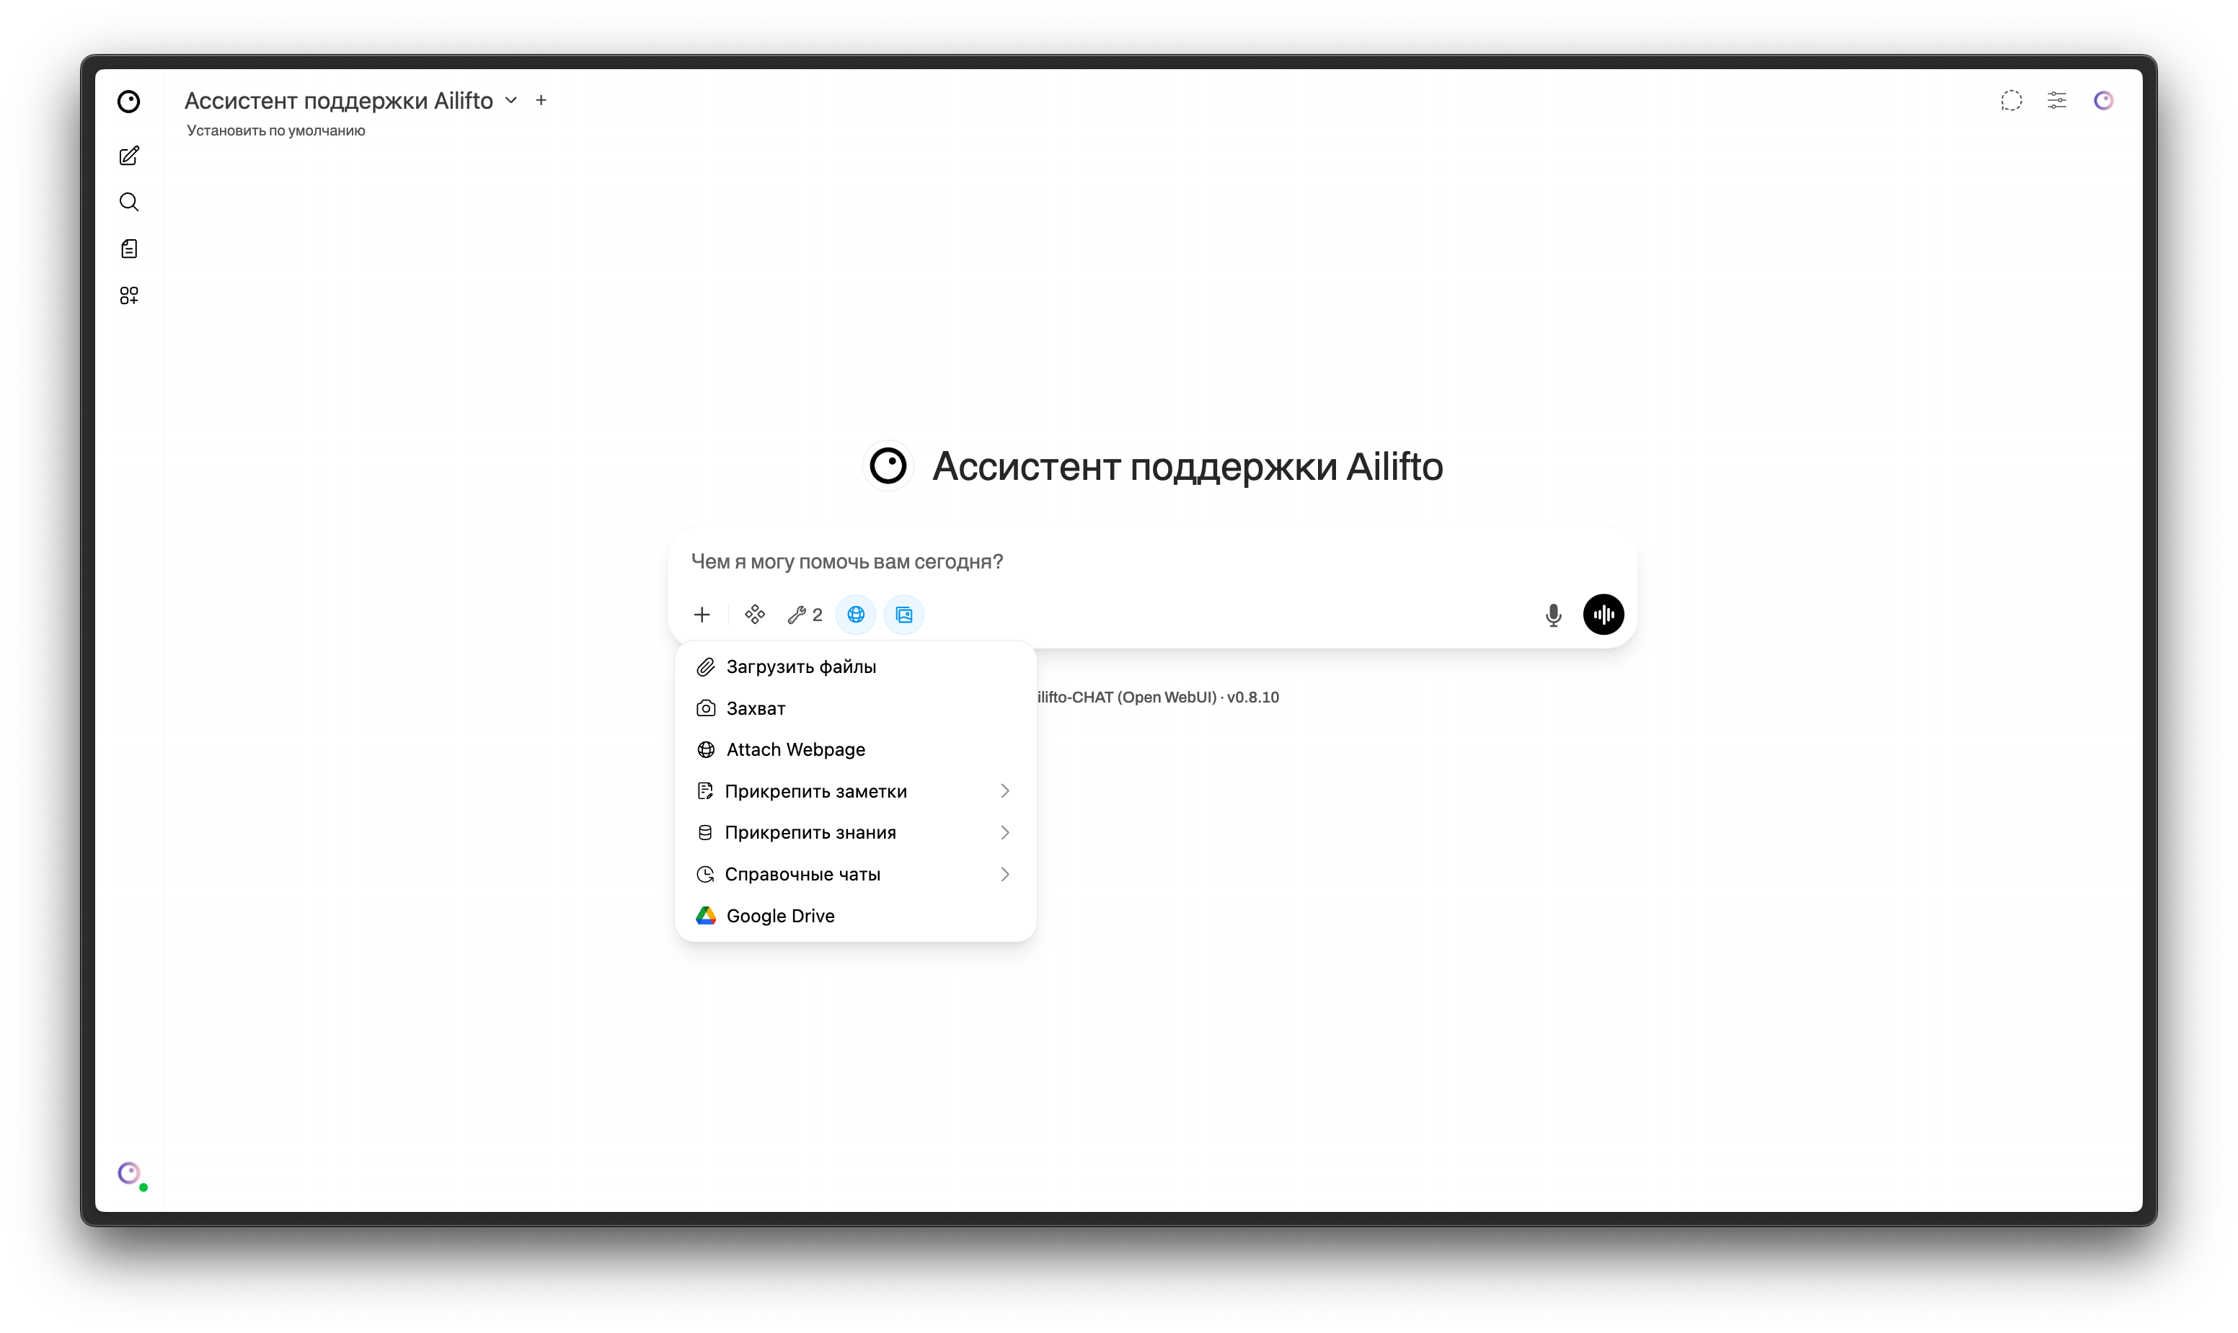Screen dimensions: 2238x1333
Task: Select the search icon in the sidebar
Action: [x=130, y=202]
